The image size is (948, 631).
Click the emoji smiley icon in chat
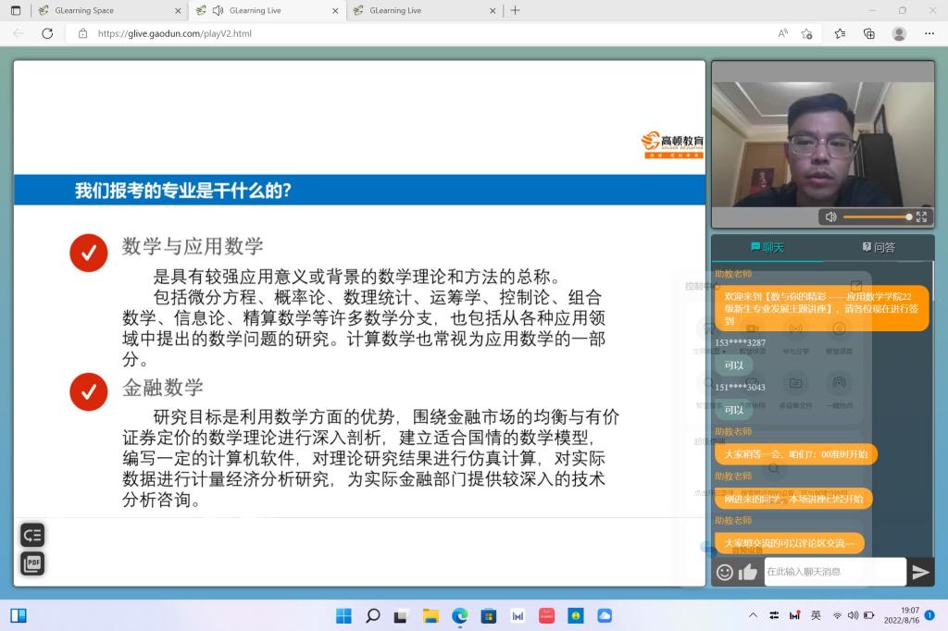pos(725,572)
